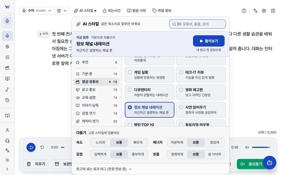Open the language translate icon in top bar
Viewport: 282px width, 175px height.
(255, 11)
